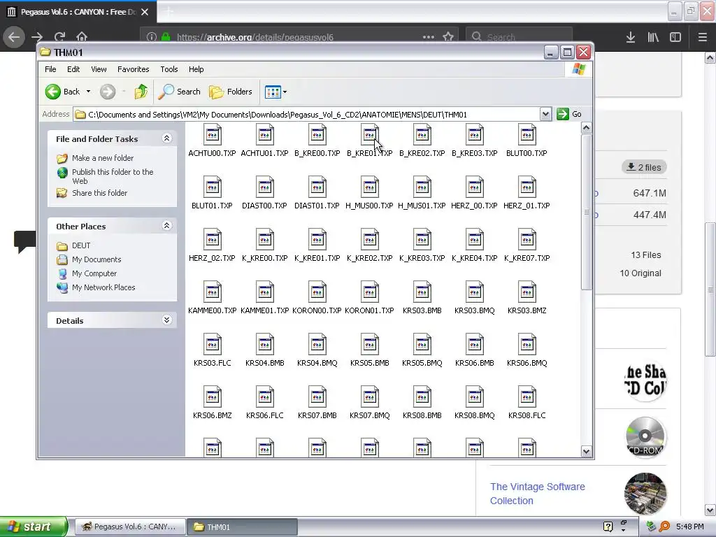Screen dimensions: 716x537
Task: Click the THM01 taskbar button
Action: click(x=242, y=527)
